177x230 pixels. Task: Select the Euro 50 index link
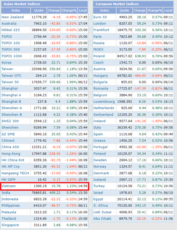100,17
